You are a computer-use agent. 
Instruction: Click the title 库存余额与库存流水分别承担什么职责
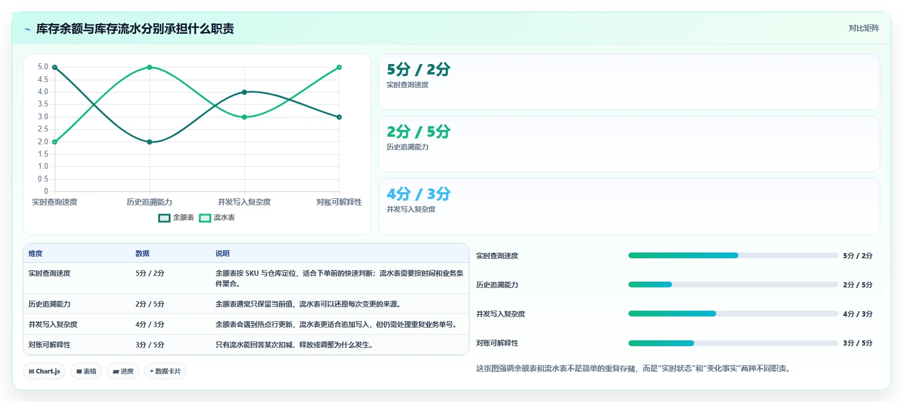[x=135, y=29]
